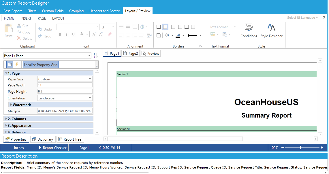Click the Justify alignment icon
This screenshot has height=174, width=329.
[x=141, y=35]
